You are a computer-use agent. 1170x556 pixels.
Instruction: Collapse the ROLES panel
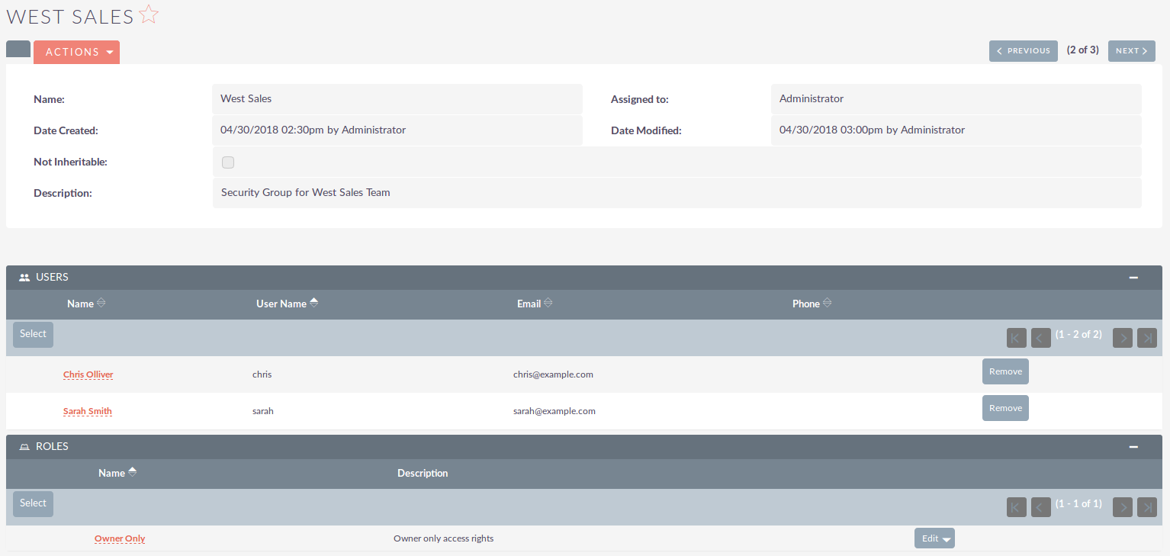[x=1133, y=446]
